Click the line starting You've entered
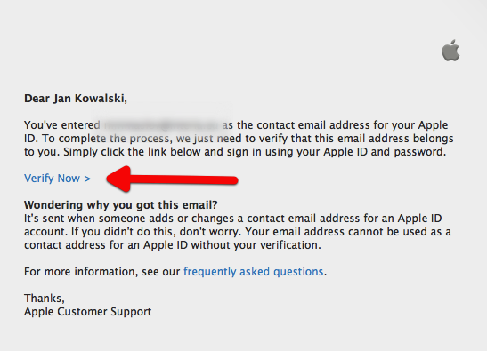 pos(236,125)
